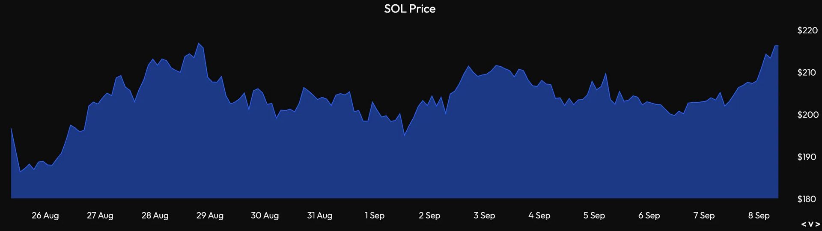
Task: Select the 29 Aug date label
Action: point(210,216)
